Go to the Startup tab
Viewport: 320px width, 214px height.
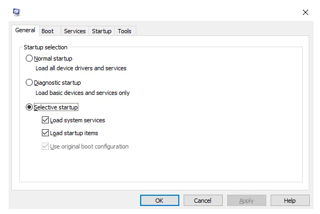coord(101,31)
